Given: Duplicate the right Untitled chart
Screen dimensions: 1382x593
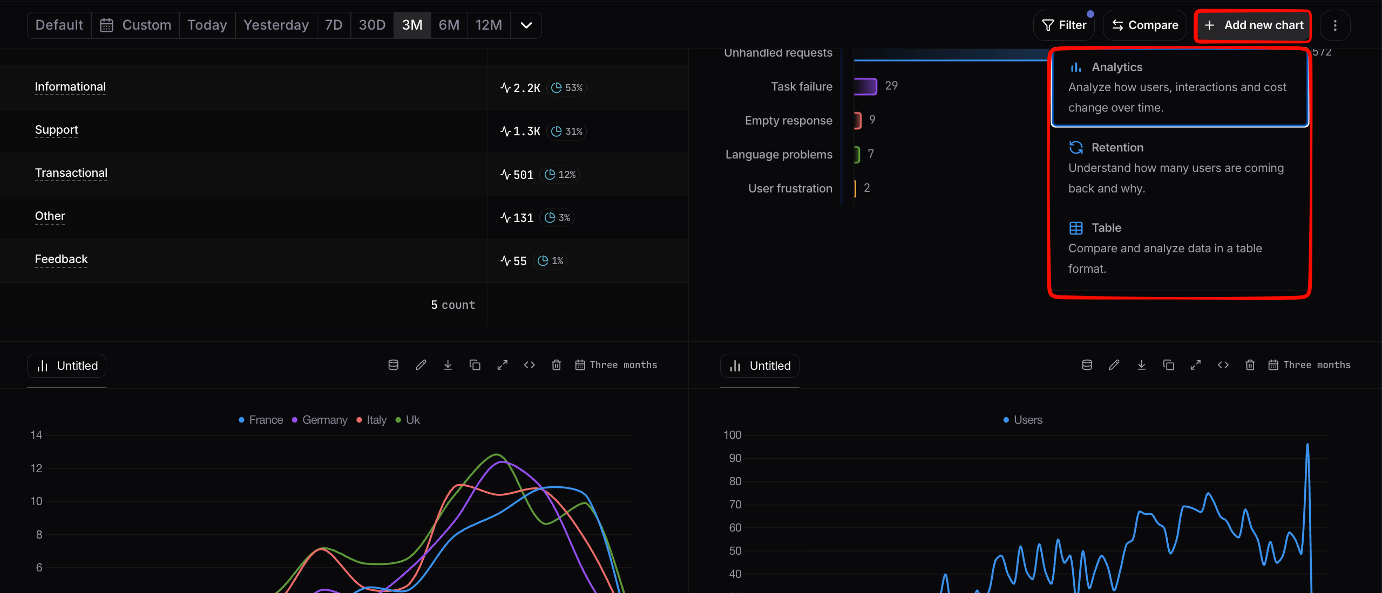Looking at the screenshot, I should (x=1168, y=365).
